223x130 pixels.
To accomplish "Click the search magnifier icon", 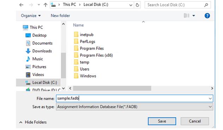I will pos(206,5).
